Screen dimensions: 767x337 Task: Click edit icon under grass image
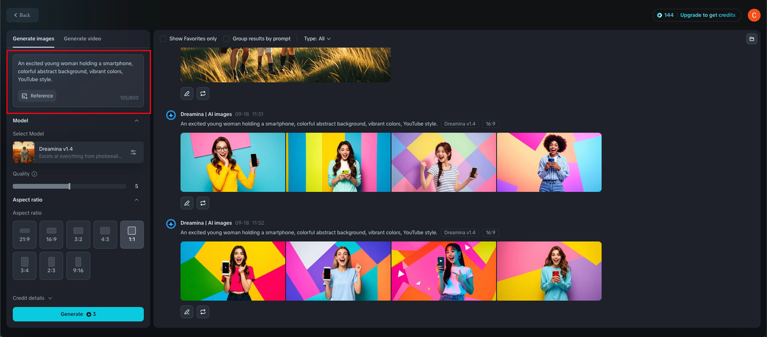(x=187, y=94)
